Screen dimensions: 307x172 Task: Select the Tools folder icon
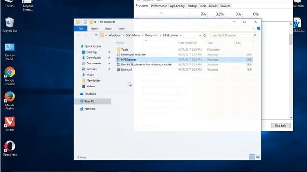(x=118, y=50)
